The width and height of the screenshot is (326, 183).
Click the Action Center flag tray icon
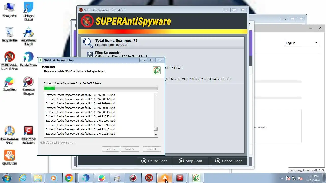tap(288, 178)
